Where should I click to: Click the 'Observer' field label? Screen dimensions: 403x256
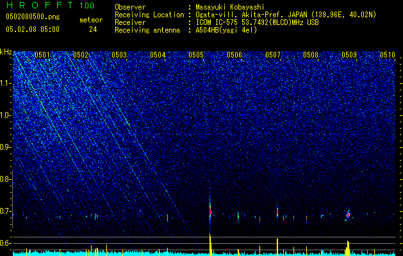(x=130, y=7)
